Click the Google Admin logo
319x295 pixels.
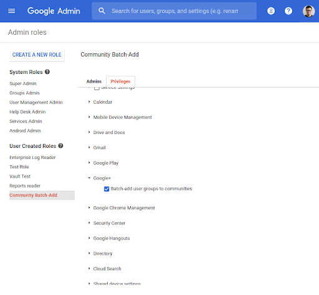(54, 11)
